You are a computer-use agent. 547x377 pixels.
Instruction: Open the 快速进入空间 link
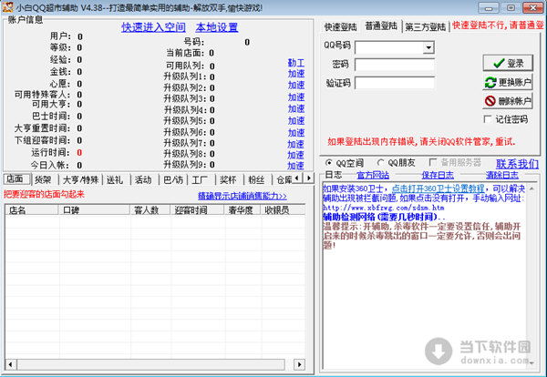pos(153,27)
